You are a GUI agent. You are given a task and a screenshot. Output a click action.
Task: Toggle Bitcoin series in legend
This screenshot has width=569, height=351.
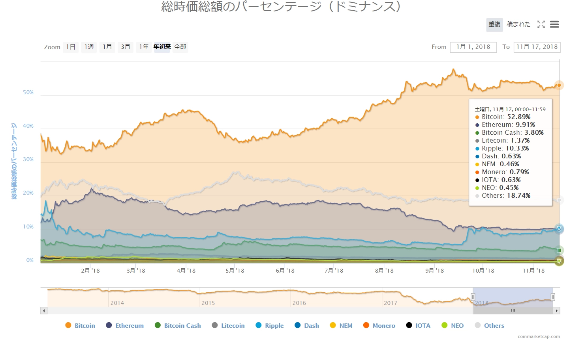(x=80, y=325)
